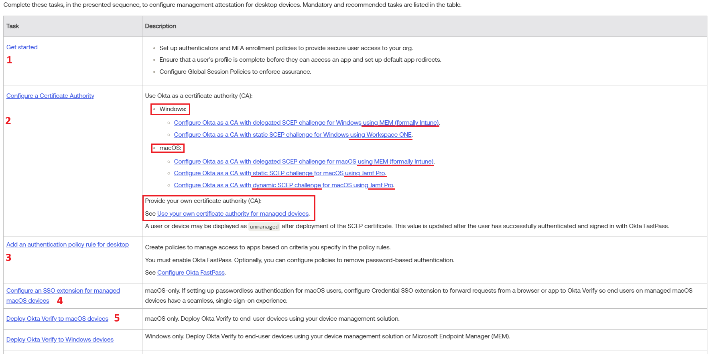
Task: Click 'You must enable Okta FastPass' sentence
Action: coord(300,260)
